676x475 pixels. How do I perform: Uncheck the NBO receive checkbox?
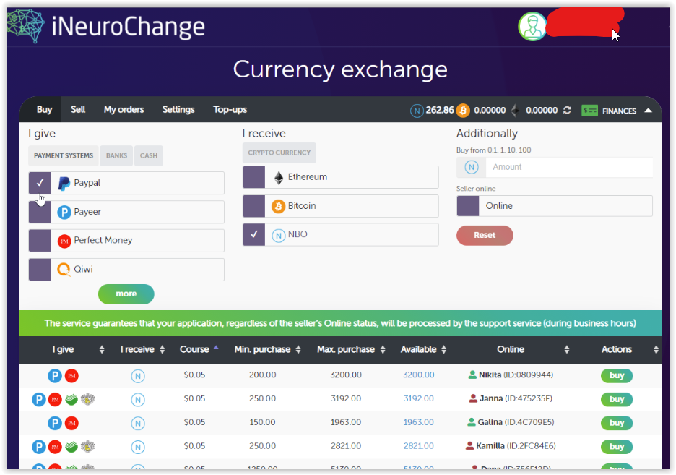(x=254, y=234)
